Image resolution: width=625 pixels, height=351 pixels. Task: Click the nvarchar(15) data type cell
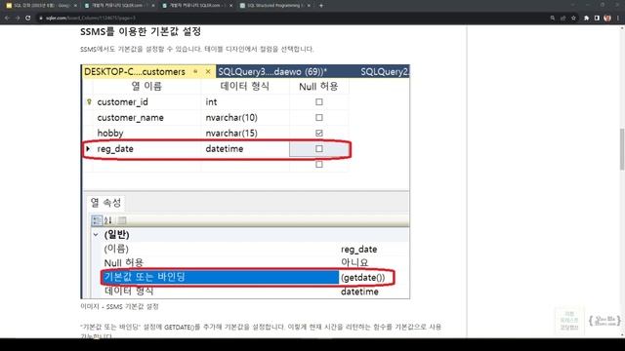pyautogui.click(x=245, y=133)
